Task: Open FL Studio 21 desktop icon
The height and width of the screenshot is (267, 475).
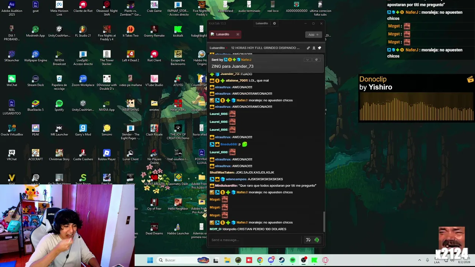Action: [83, 32]
